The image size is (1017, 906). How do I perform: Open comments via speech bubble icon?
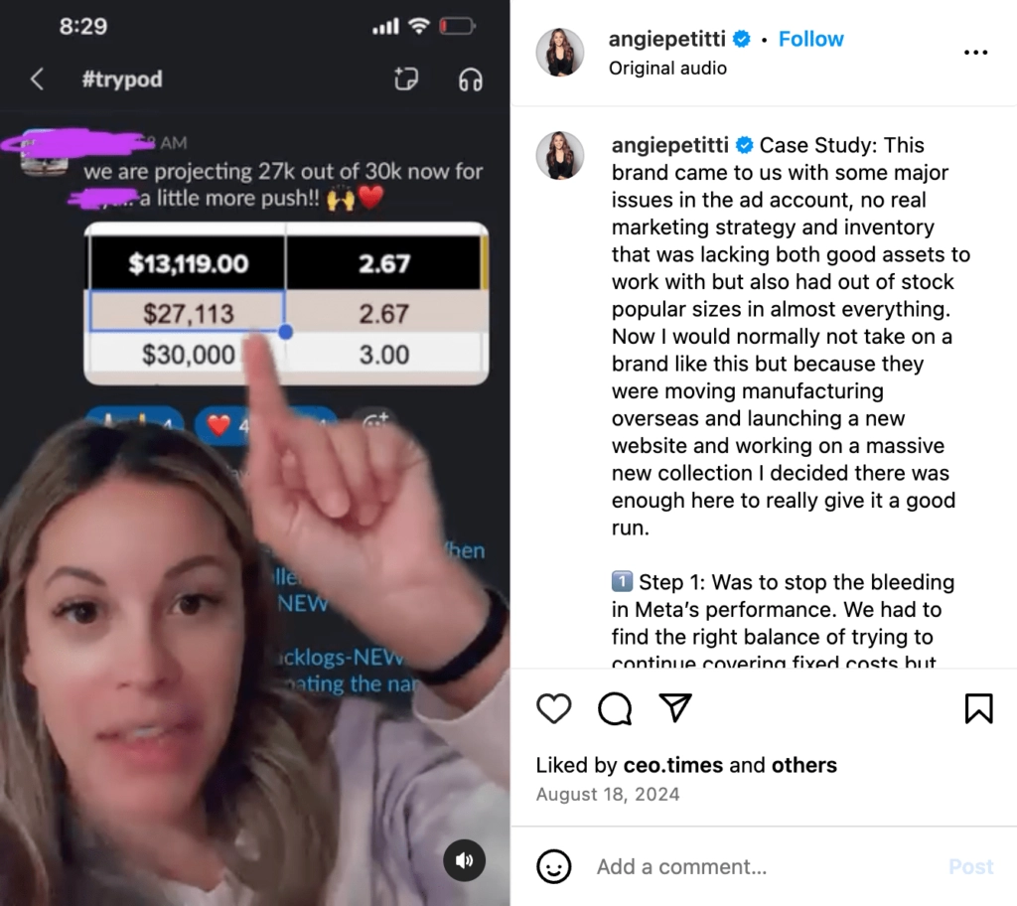[614, 708]
